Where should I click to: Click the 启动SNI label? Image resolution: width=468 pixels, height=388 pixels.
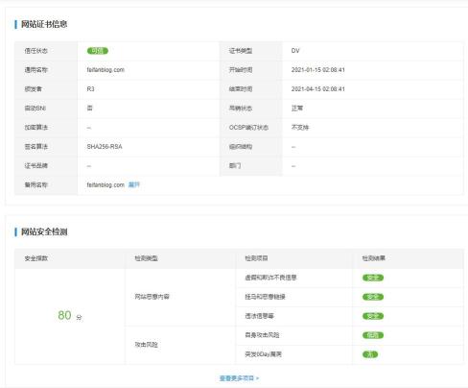pos(35,109)
